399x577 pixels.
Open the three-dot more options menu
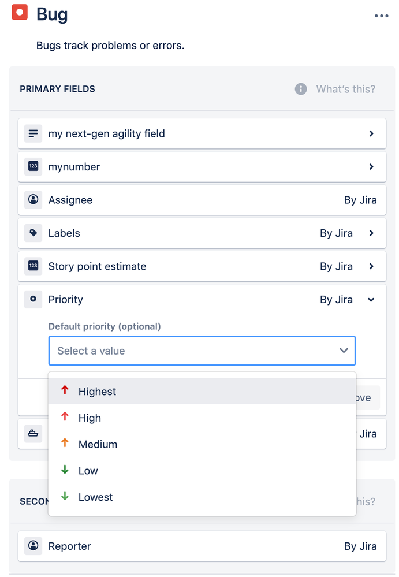[x=381, y=16]
